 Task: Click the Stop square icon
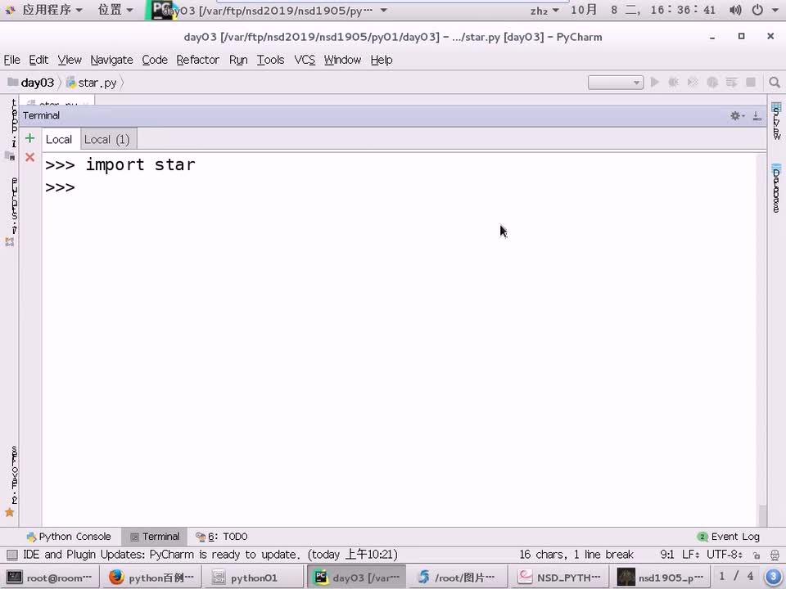coord(751,82)
